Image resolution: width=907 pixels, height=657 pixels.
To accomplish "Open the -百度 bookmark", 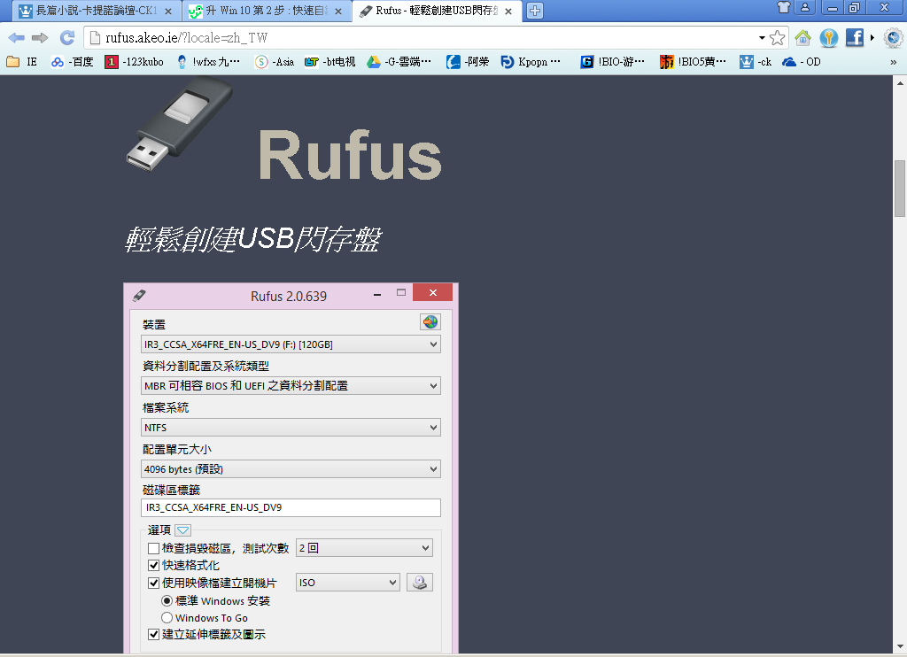I will [73, 62].
